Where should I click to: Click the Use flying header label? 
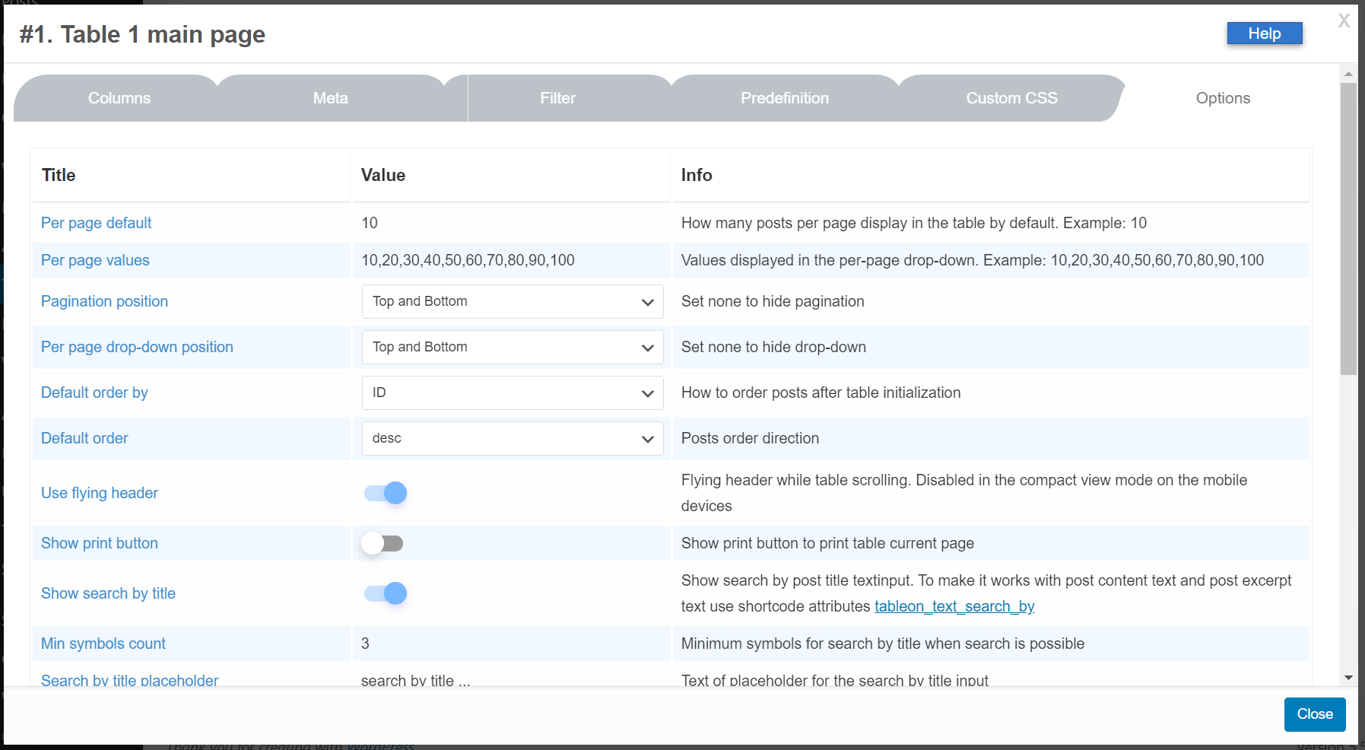[x=100, y=493]
